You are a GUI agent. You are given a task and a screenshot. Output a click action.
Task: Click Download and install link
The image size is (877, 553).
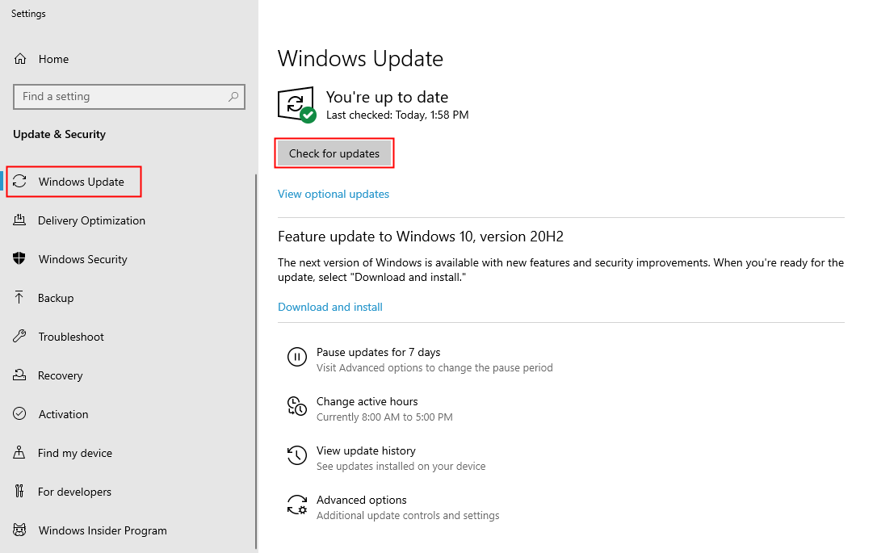[x=330, y=307]
